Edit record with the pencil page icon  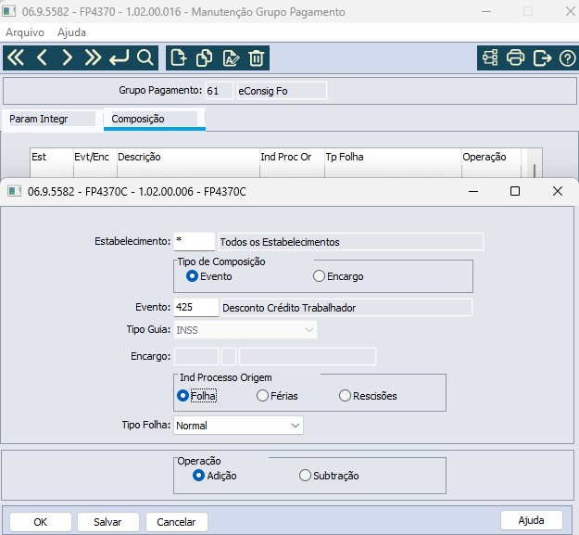pyautogui.click(x=231, y=58)
